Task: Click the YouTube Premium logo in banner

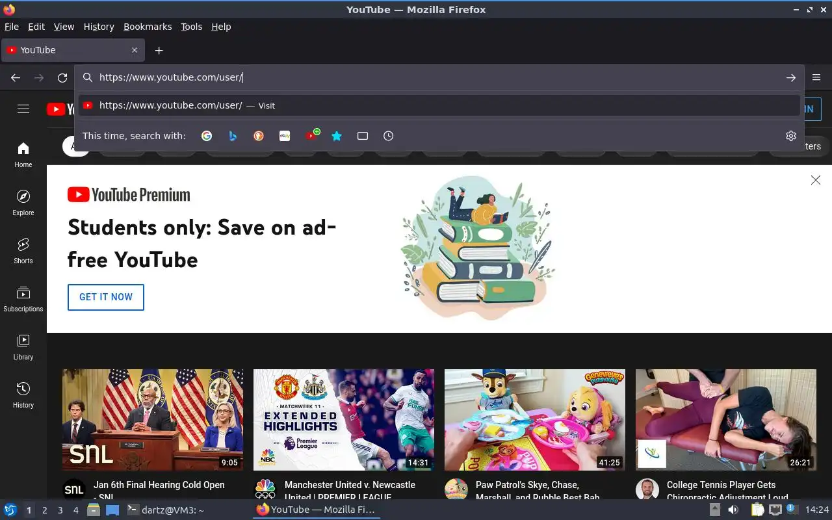Action: [129, 194]
